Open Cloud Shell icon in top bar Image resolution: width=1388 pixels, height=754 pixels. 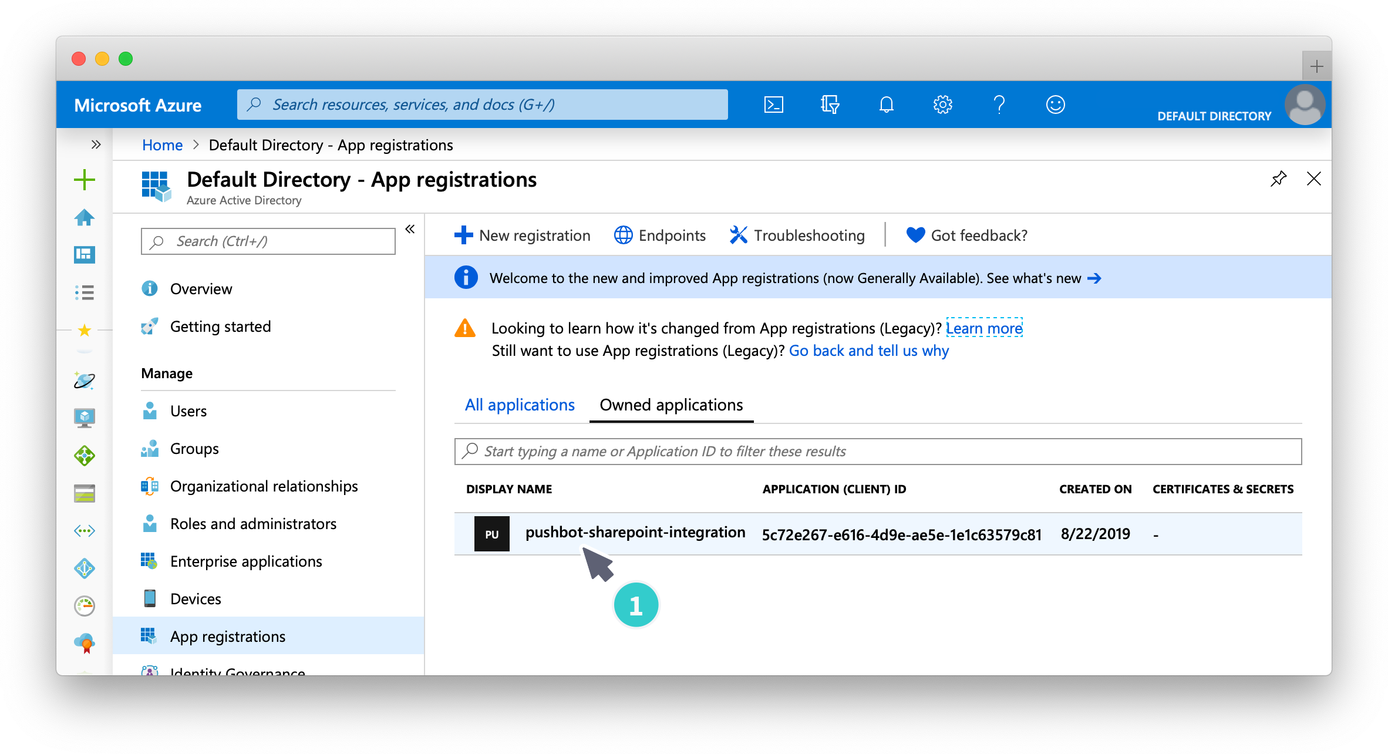pos(773,105)
